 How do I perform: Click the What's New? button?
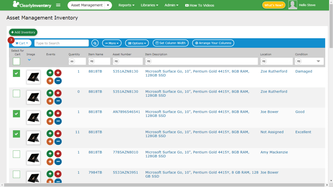click(274, 5)
